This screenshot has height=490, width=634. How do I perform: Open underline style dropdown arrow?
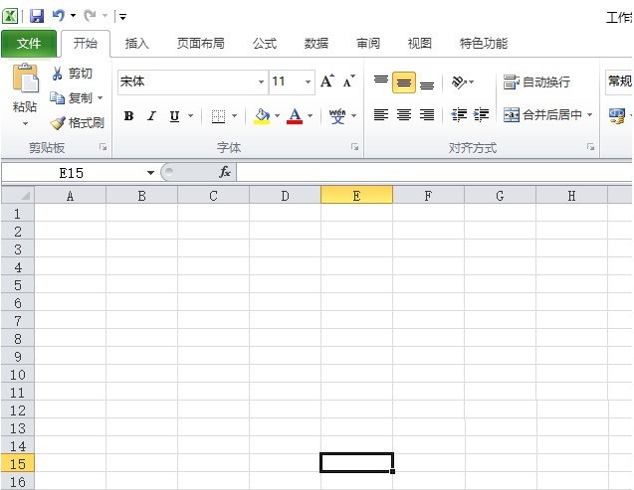click(x=190, y=116)
